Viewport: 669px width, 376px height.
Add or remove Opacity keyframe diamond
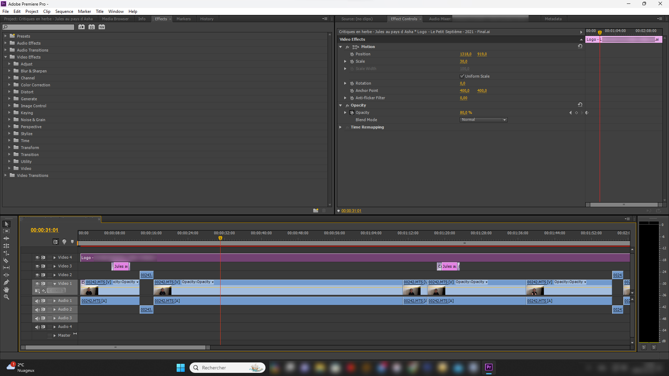click(x=576, y=112)
